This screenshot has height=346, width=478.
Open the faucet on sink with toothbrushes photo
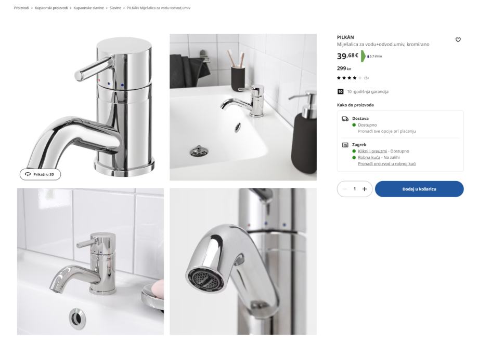[x=243, y=107]
